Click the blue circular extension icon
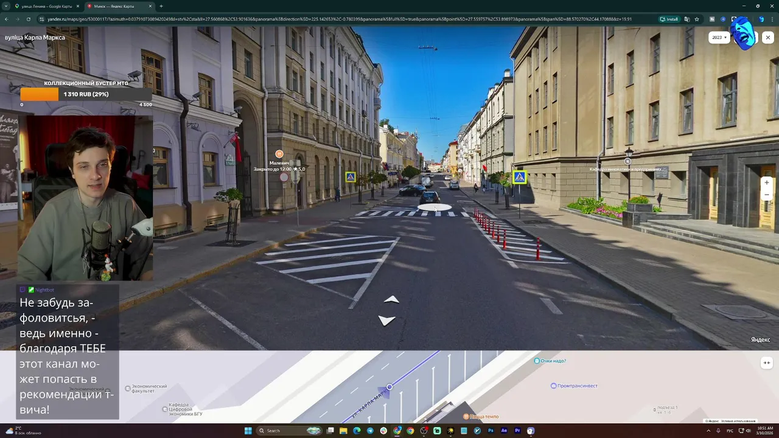The image size is (779, 438). pos(723,19)
